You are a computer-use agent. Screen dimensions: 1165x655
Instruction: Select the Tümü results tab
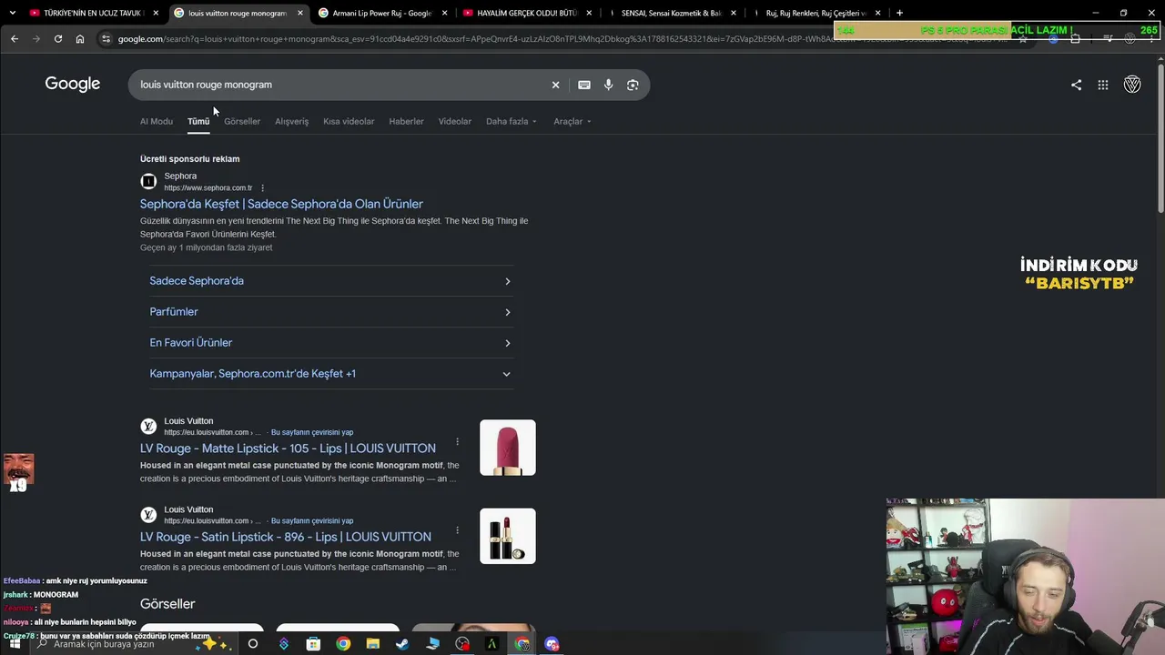198,121
